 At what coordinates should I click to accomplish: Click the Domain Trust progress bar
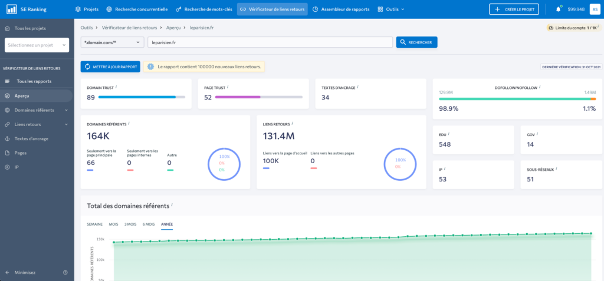click(x=142, y=97)
